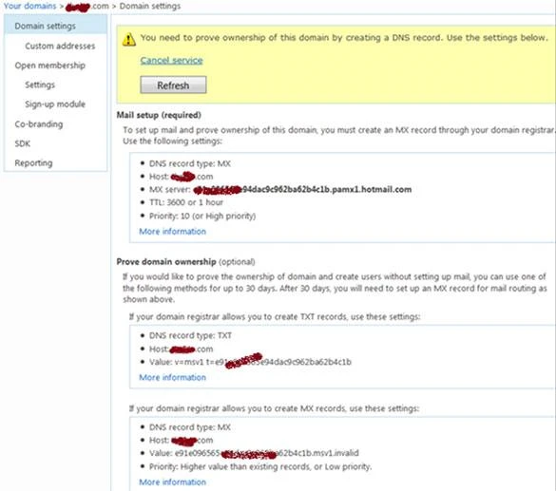Click the yellow warning triangle icon
Image resolution: width=556 pixels, height=491 pixels.
(128, 39)
